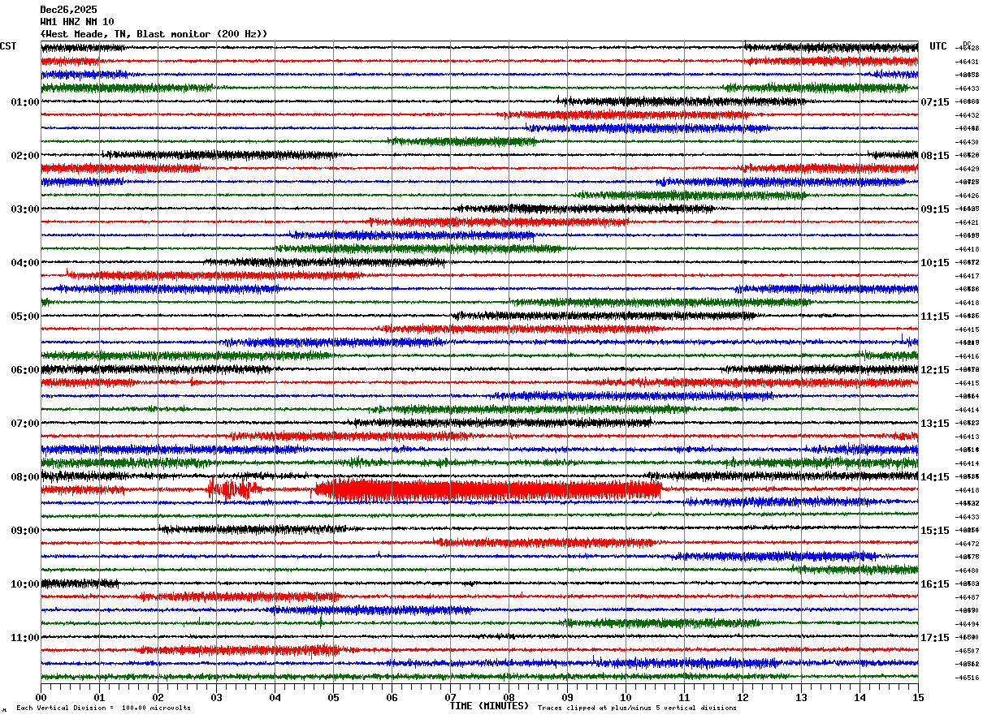Select the 05:00 CST row label
The height and width of the screenshot is (719, 983).
pos(25,316)
